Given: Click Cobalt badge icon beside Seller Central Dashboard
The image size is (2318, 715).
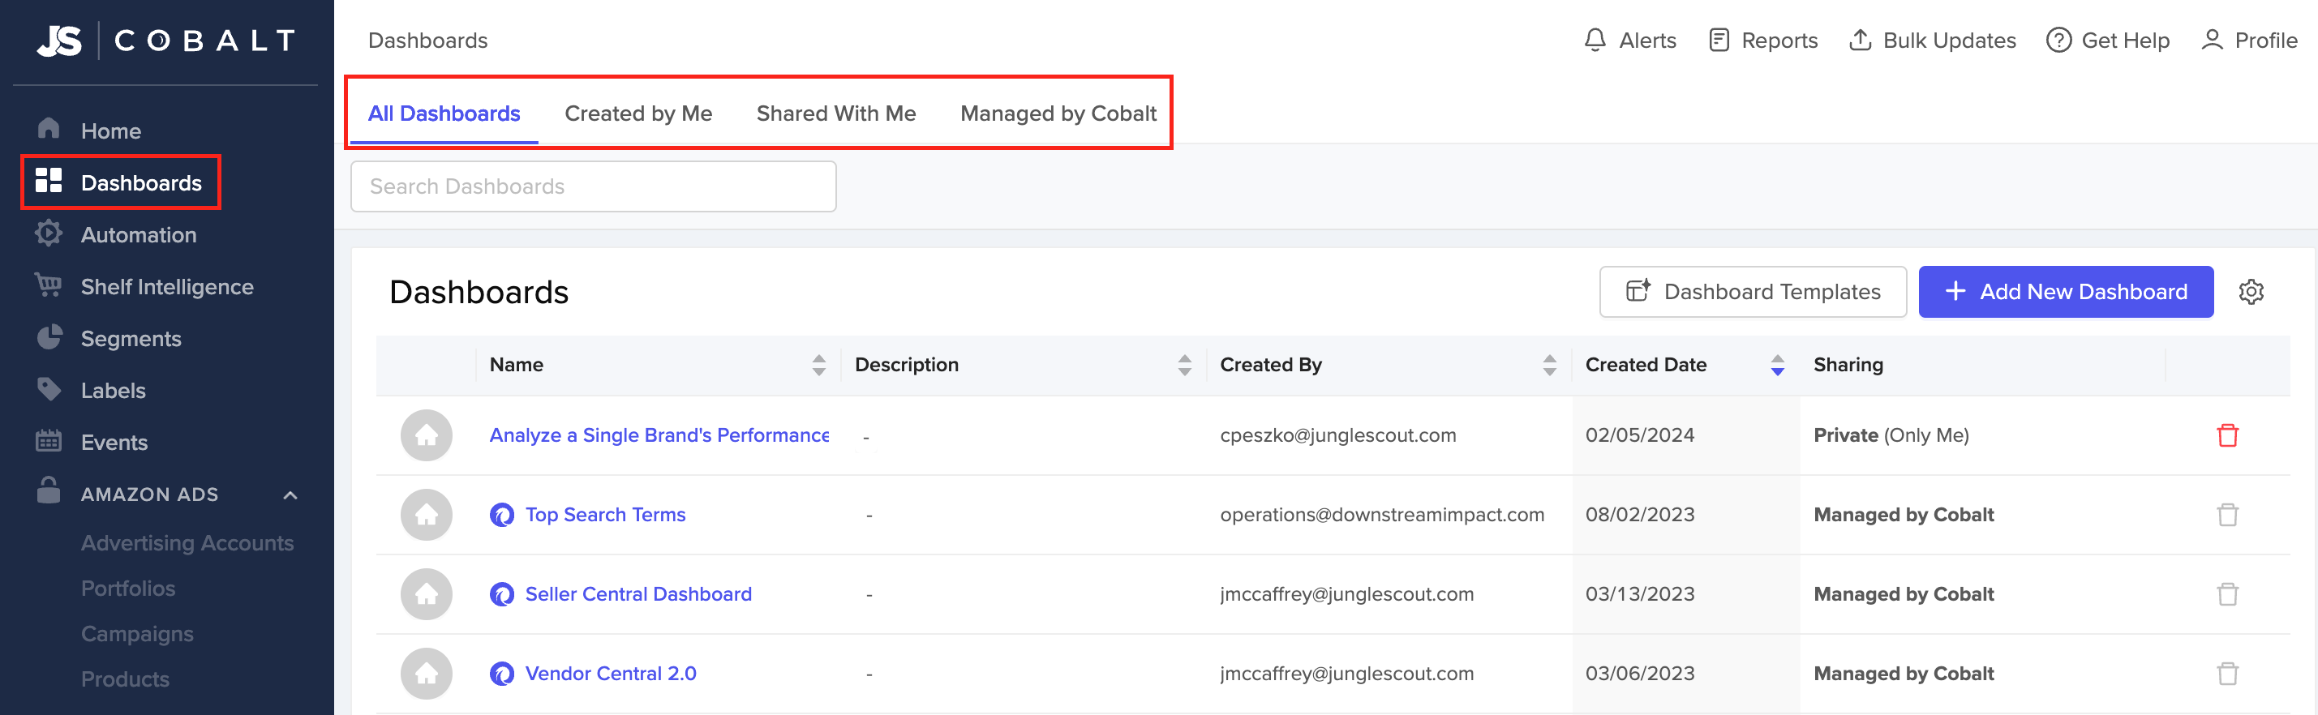Looking at the screenshot, I should tap(502, 593).
